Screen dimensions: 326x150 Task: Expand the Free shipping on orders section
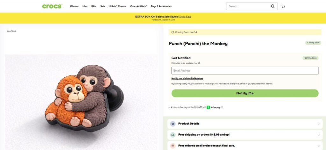point(318,135)
